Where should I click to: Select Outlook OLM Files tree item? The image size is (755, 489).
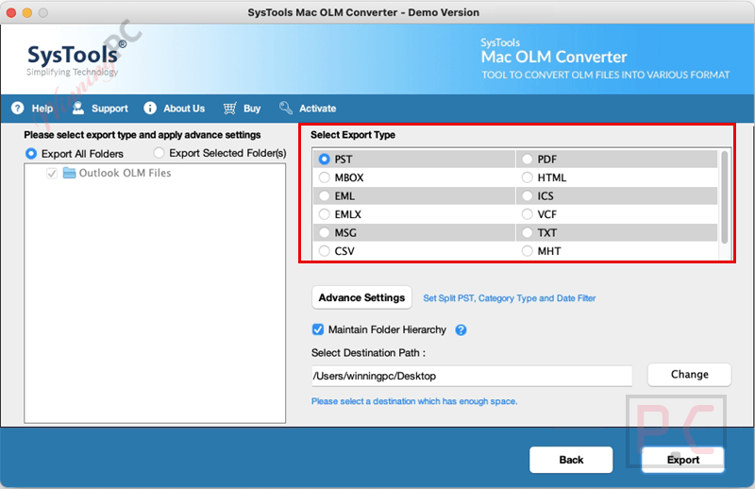(125, 173)
